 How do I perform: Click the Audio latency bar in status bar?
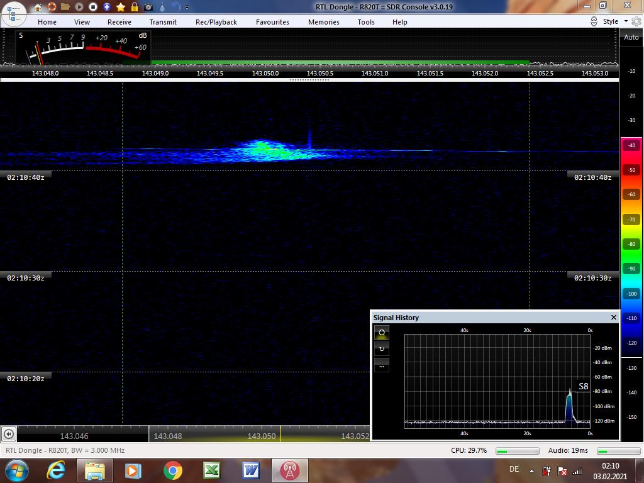click(619, 451)
